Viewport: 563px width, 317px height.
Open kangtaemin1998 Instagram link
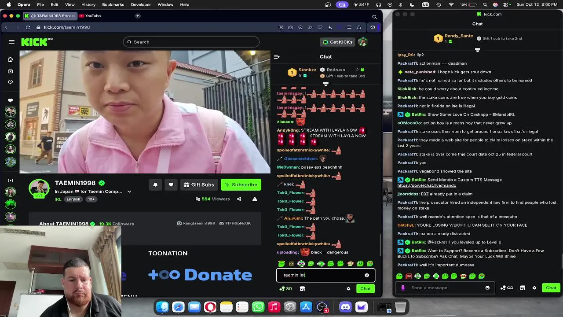coord(196,224)
